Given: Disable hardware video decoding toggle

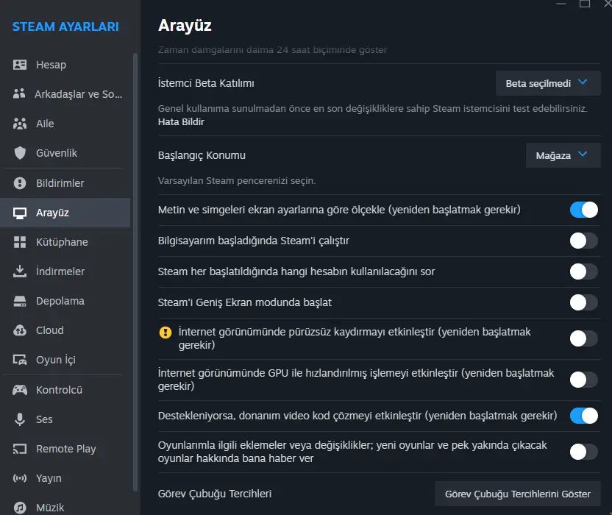Looking at the screenshot, I should (583, 416).
